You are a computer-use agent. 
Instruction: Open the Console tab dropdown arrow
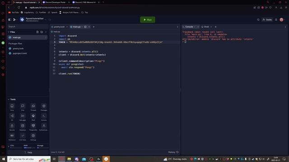(x=195, y=27)
